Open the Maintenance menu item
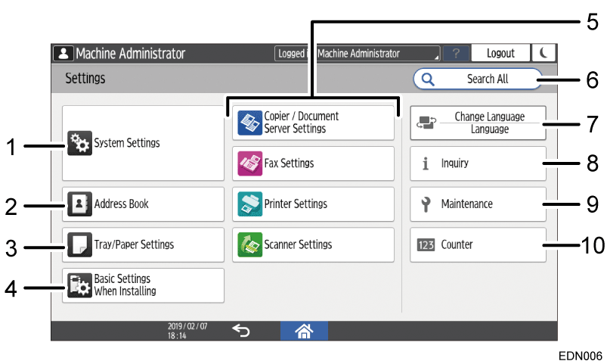Screen dimensions: 607x364 pos(478,204)
